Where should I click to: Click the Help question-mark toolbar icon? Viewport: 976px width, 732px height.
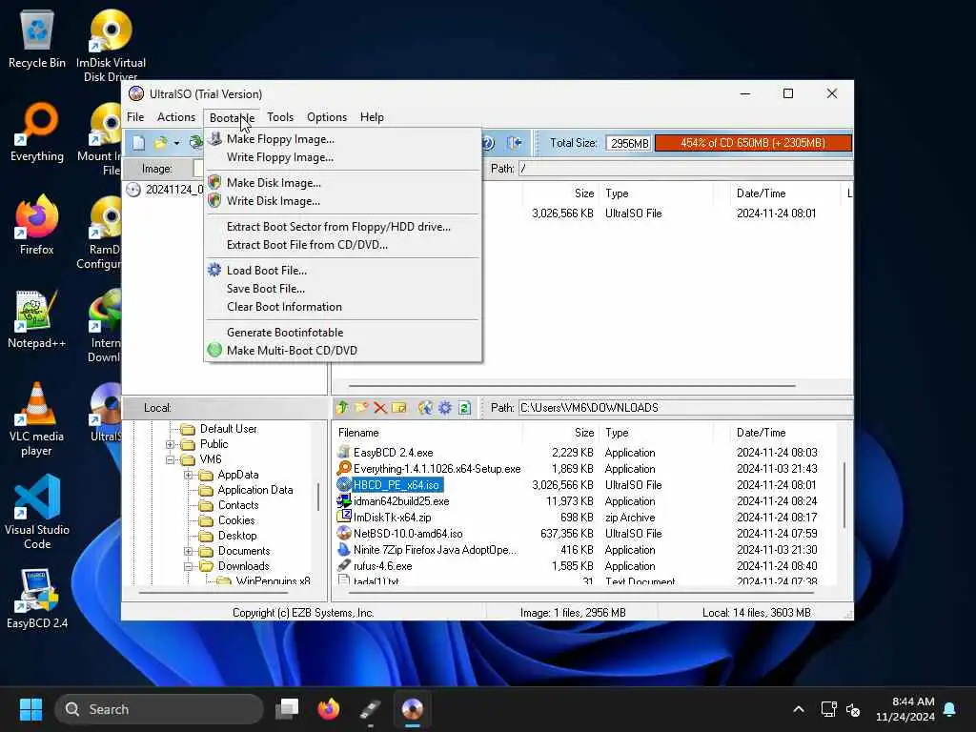488,143
